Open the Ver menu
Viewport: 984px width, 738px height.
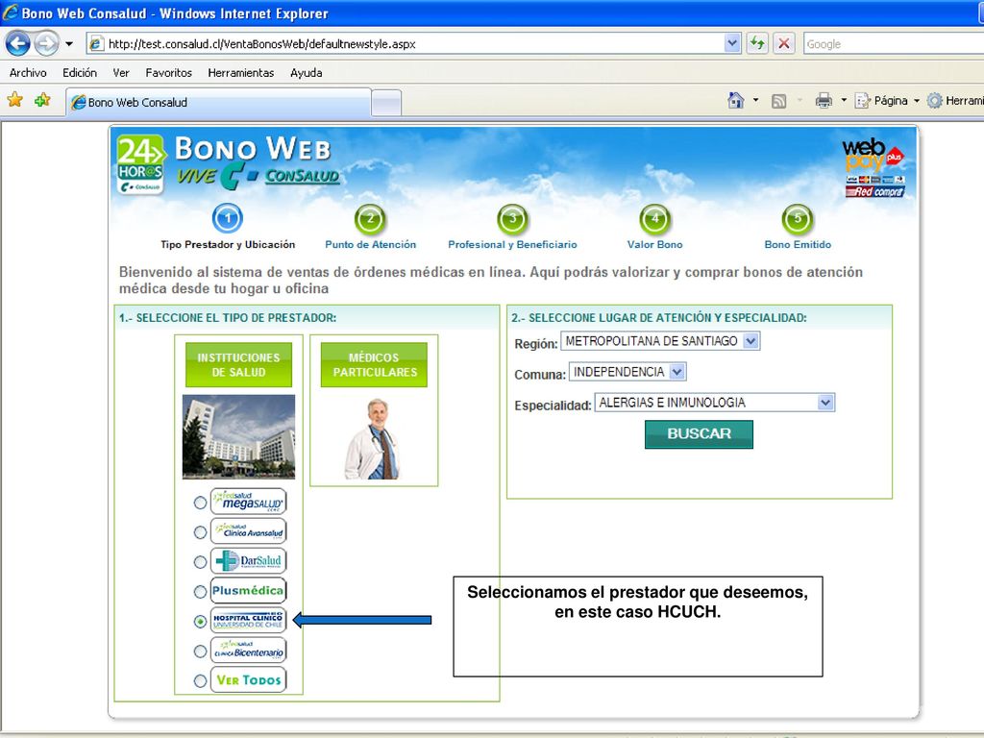point(121,73)
